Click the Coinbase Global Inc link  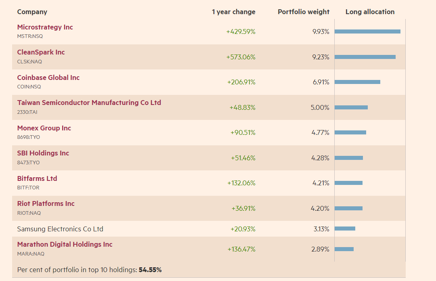tap(48, 78)
